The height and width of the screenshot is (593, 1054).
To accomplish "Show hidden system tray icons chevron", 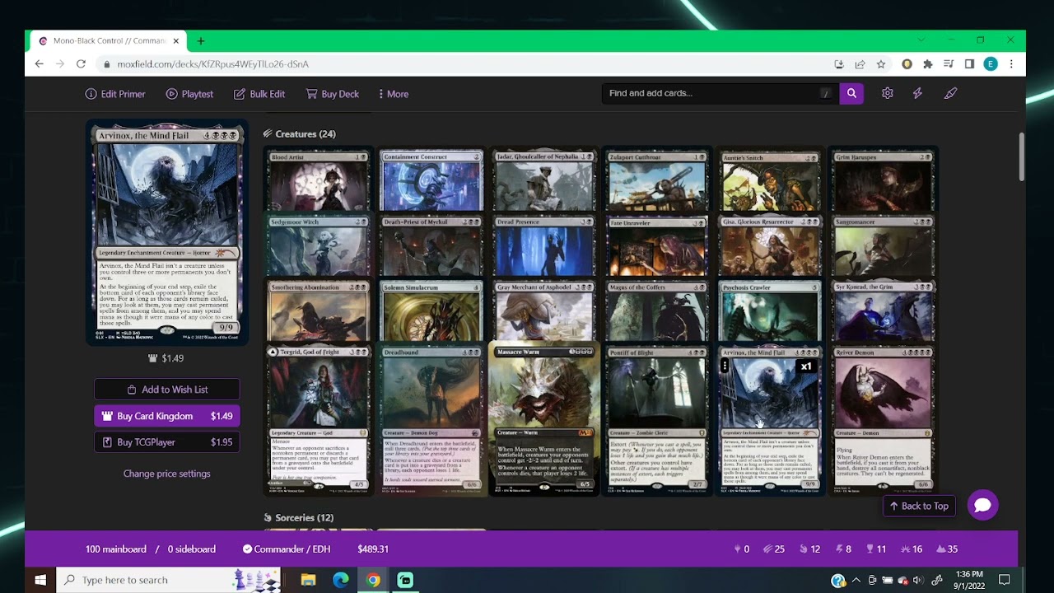I will (x=856, y=580).
